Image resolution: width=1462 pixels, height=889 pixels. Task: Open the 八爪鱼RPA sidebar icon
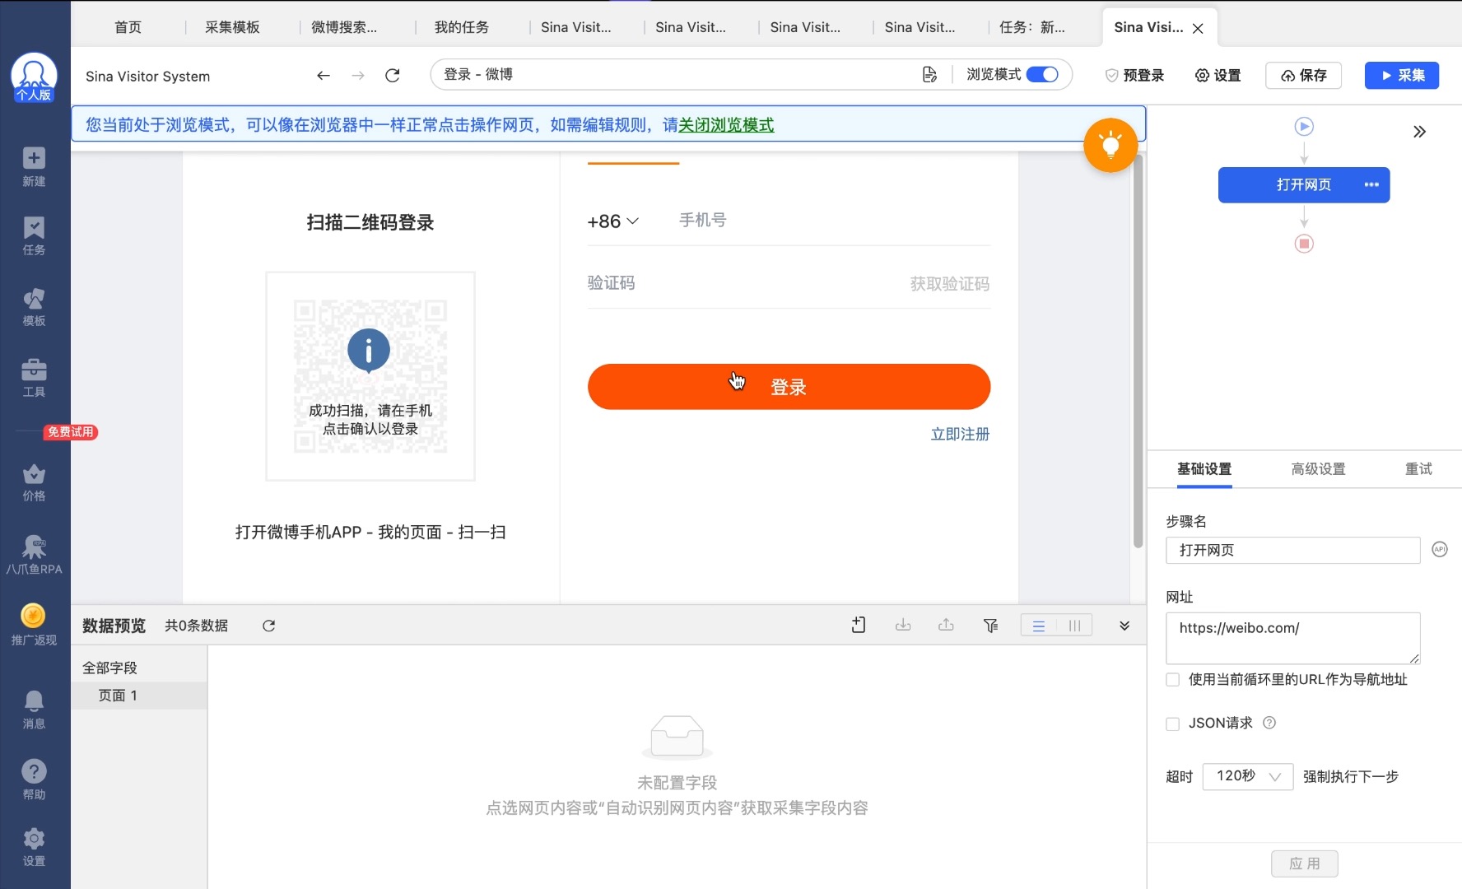[x=34, y=554]
